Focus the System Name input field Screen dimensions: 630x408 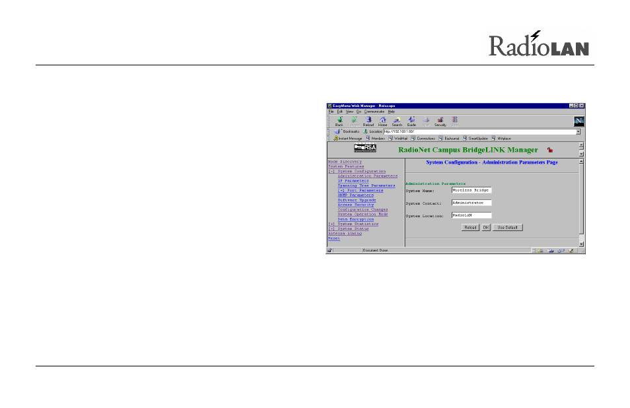472,190
